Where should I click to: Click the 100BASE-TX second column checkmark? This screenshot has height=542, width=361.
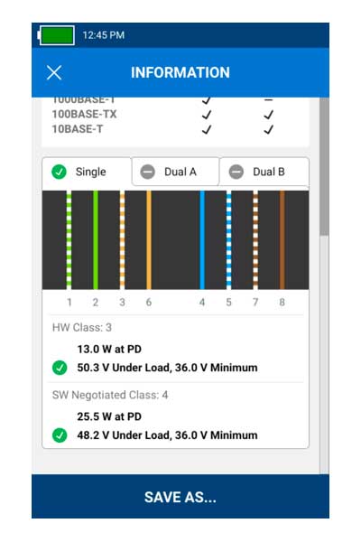(x=269, y=115)
